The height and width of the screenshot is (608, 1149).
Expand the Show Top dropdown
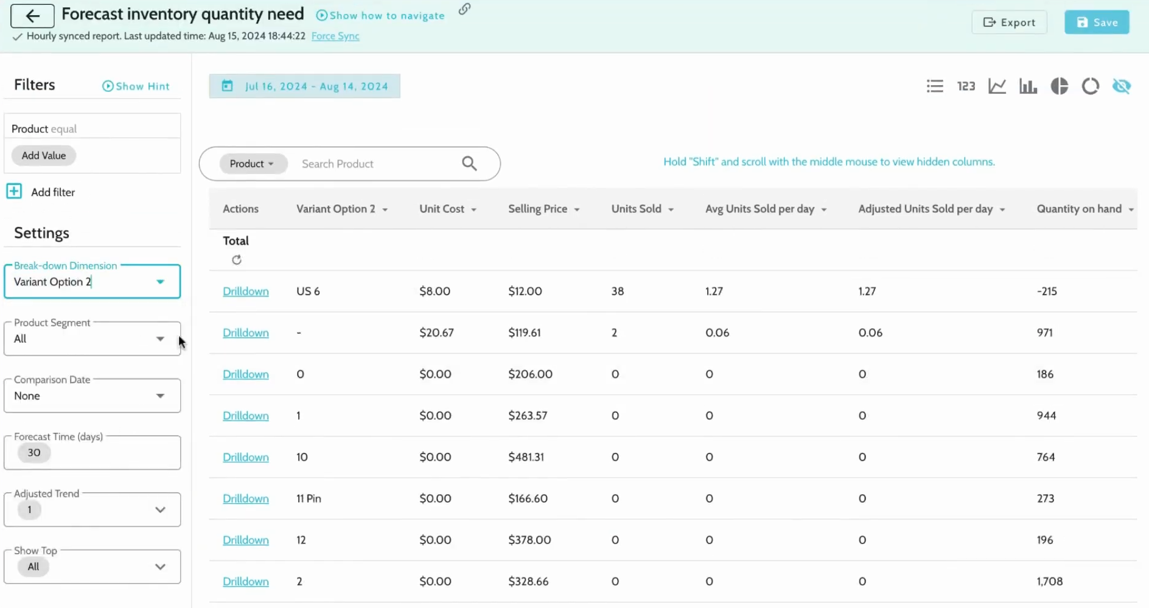click(x=160, y=567)
